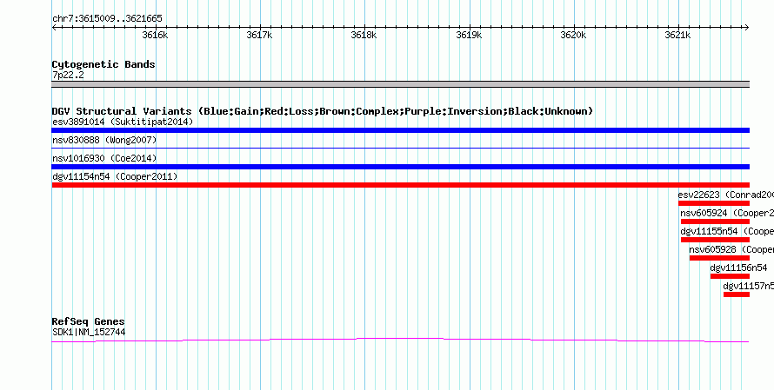Screen dimensions: 774x390
Task: Open the nsv1016930 (Coe2014) label
Action: click(x=104, y=158)
